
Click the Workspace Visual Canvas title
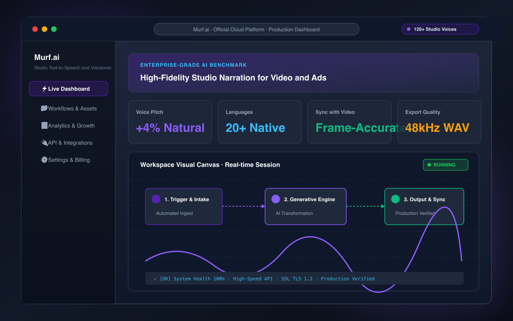(210, 165)
